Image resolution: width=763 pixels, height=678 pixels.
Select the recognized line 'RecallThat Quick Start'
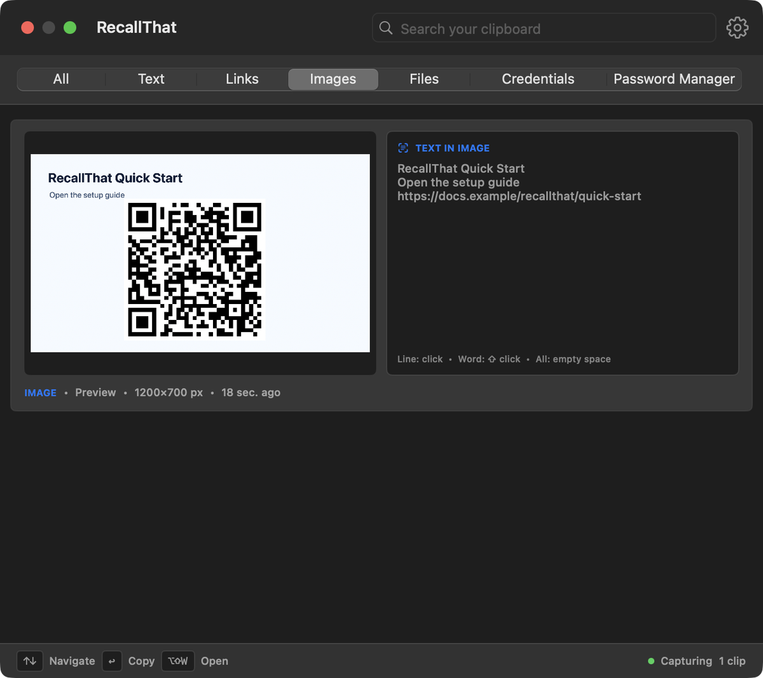tap(461, 169)
